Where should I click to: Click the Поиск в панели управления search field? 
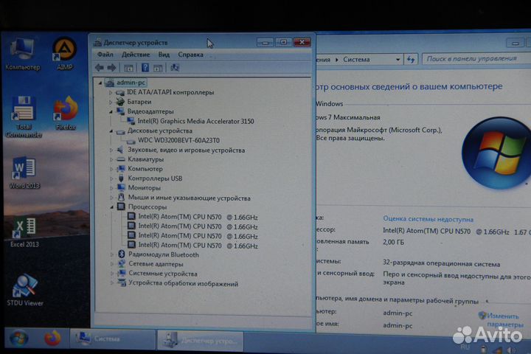(476, 59)
